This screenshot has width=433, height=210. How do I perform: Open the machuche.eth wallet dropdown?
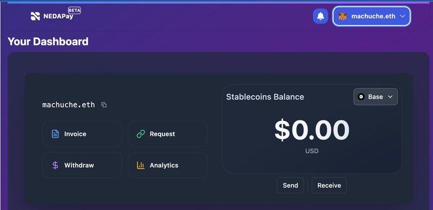(371, 16)
